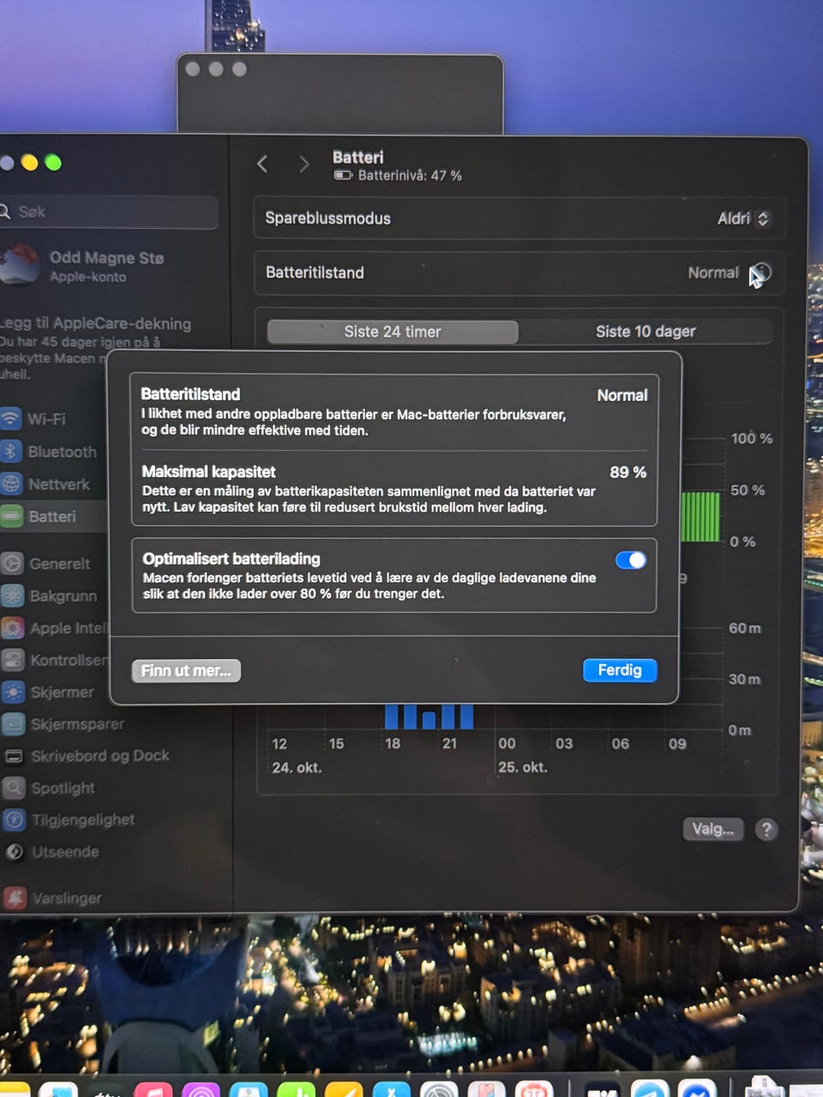Viewport: 823px width, 1097px height.
Task: Click the Odd Magne Stø profile picture
Action: 19,264
